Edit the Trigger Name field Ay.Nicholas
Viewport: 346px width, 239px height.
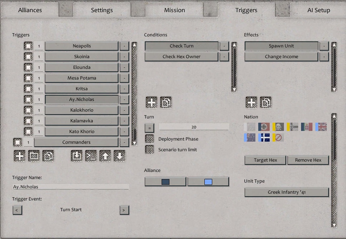[71, 187]
